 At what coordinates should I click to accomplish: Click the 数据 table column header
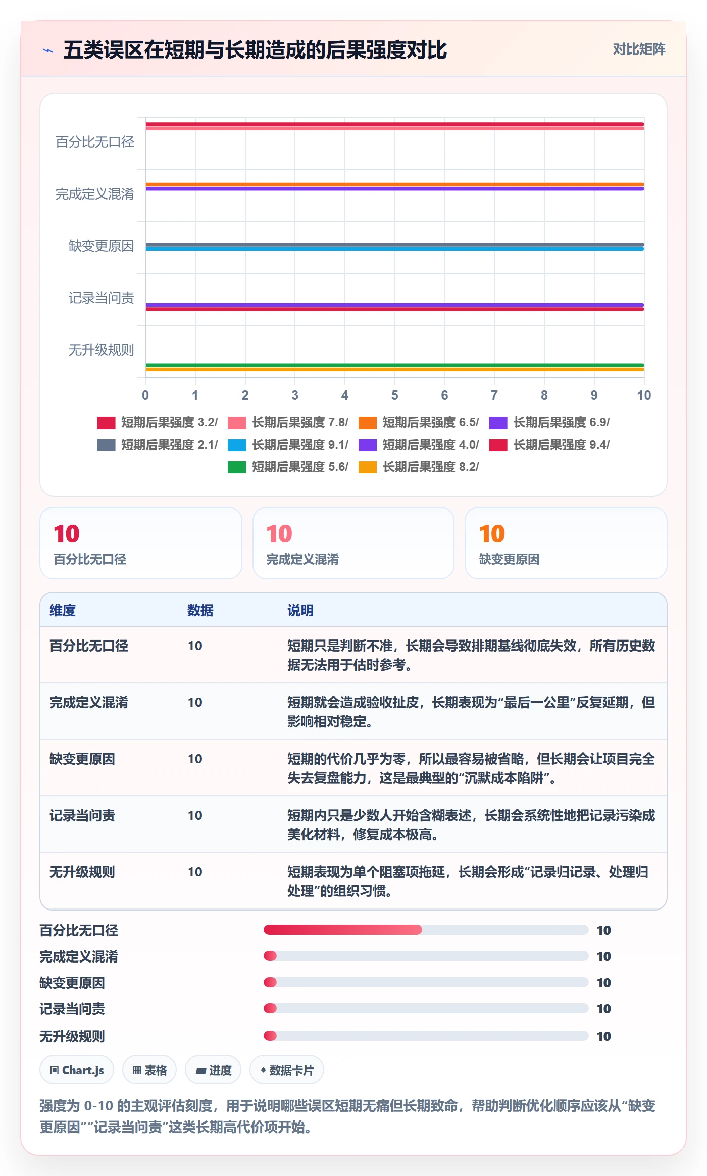200,610
